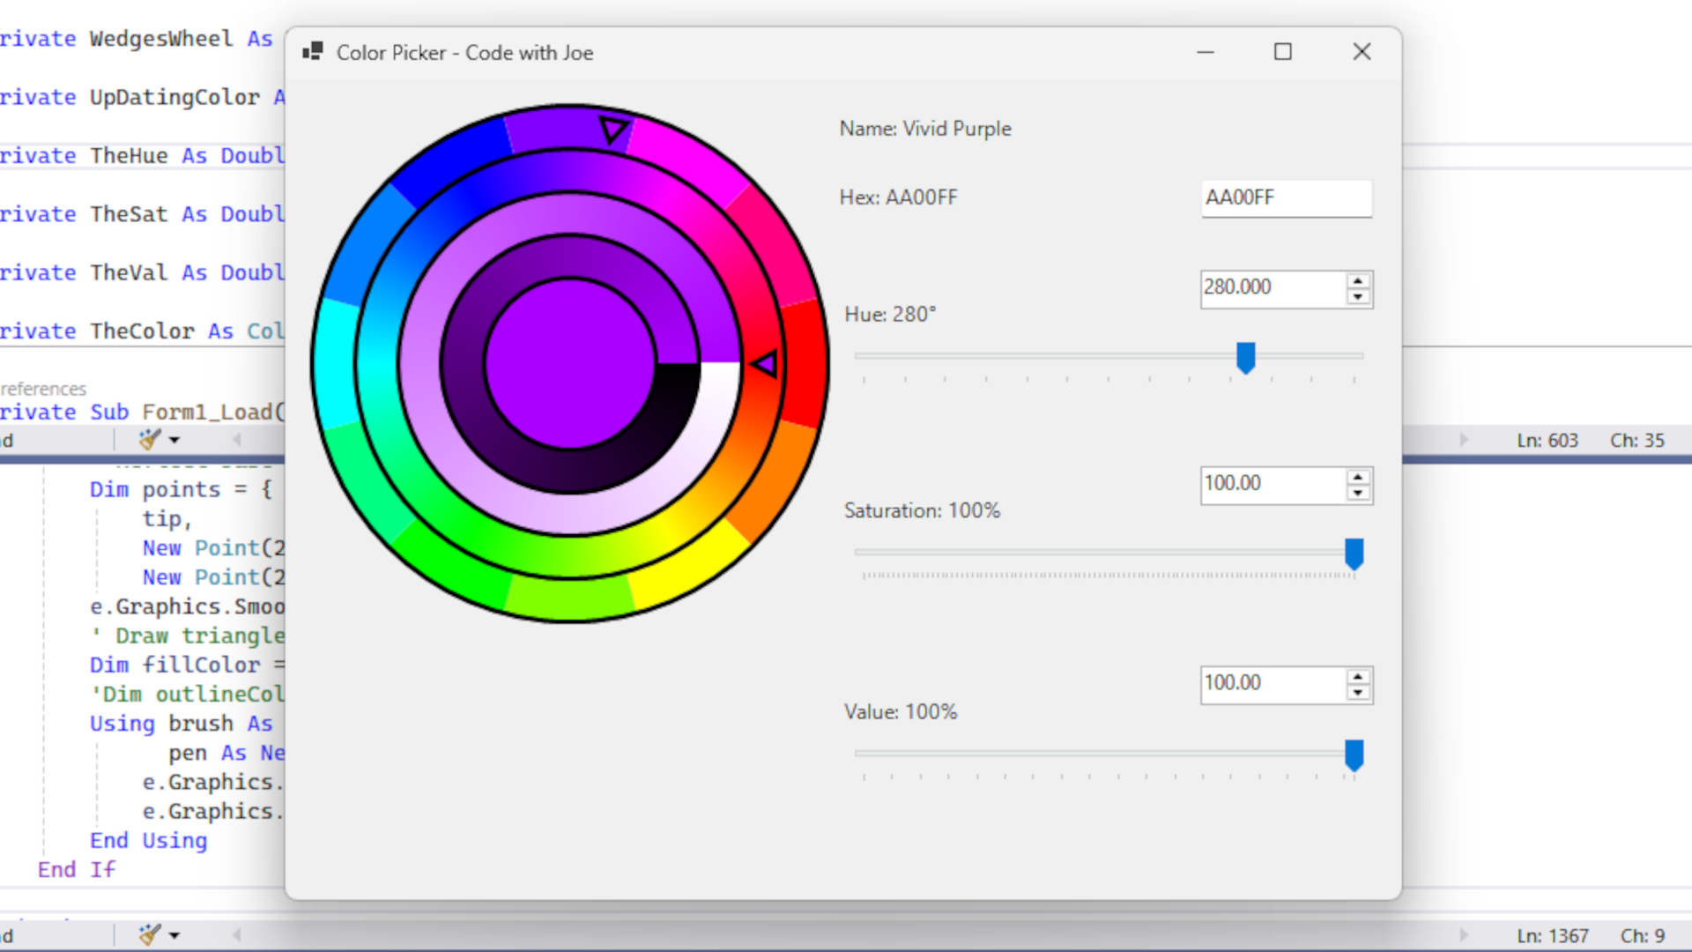Screen dimensions: 1692x952
Task: Click 'UpDatingColor' in the code editor
Action: 174,97
